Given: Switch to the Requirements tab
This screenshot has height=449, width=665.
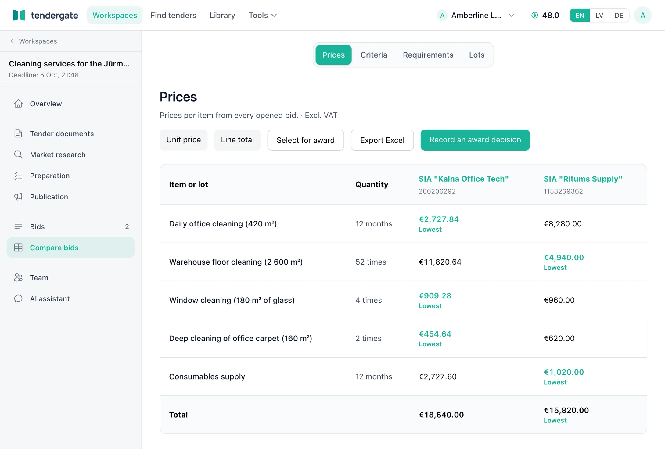Looking at the screenshot, I should point(428,55).
